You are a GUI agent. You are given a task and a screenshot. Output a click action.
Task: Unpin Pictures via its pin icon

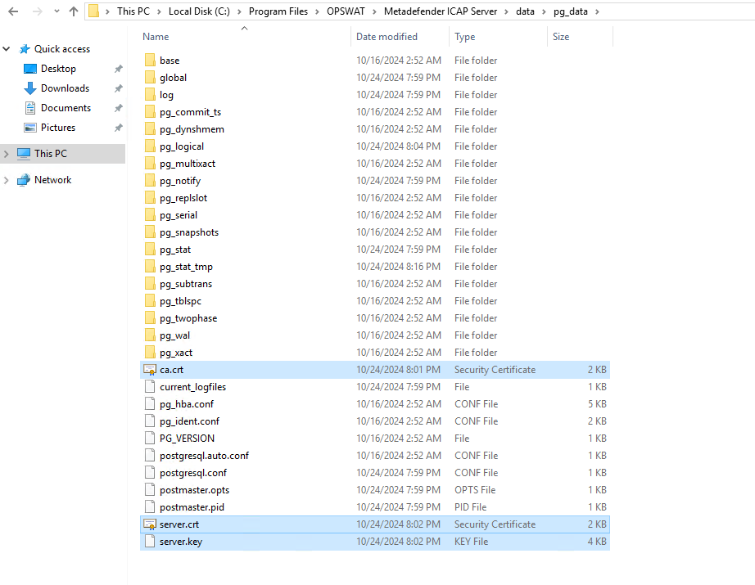(x=119, y=128)
